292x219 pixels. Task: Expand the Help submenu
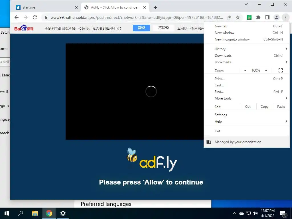tap(247, 121)
